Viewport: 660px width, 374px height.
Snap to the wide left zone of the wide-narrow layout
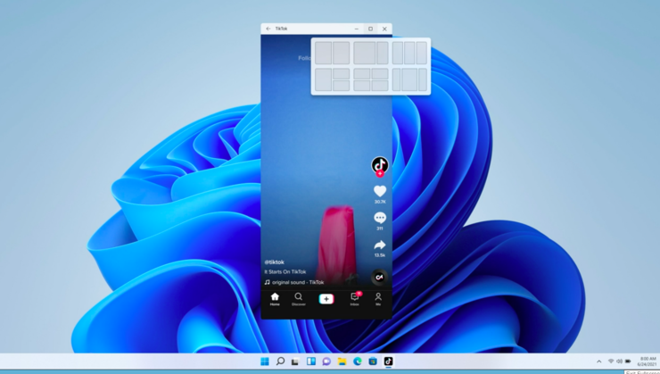click(x=365, y=53)
